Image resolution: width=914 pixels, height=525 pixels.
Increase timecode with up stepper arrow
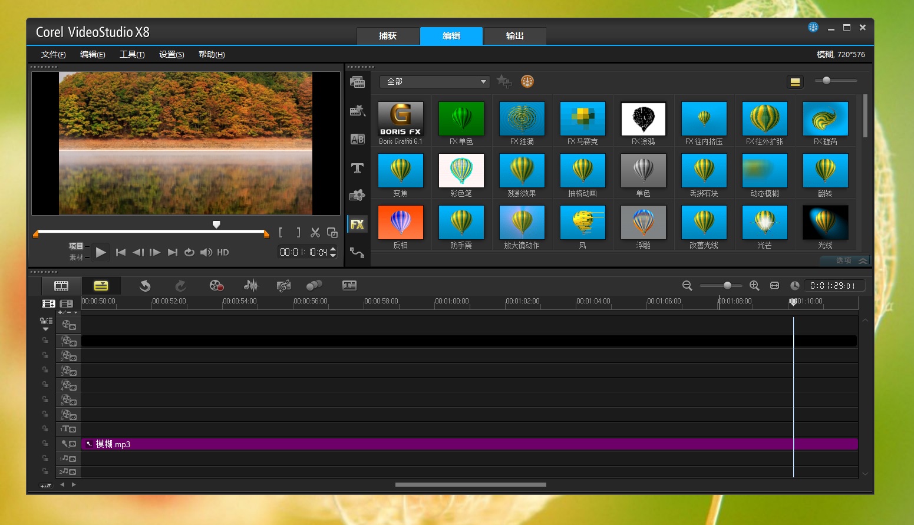click(333, 249)
